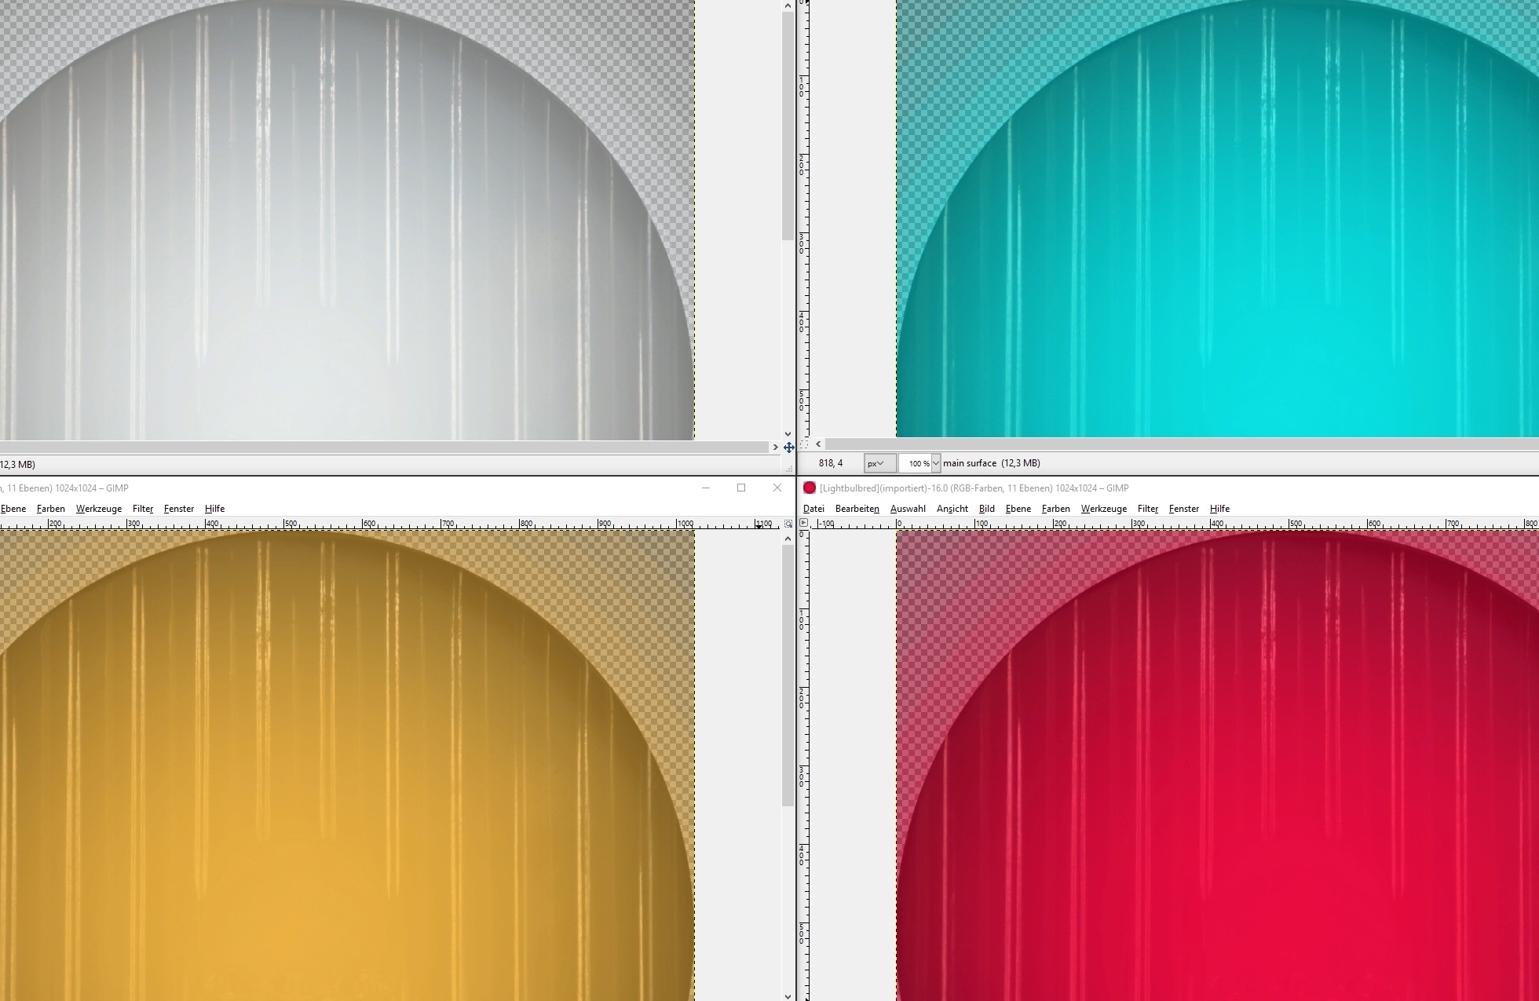Open the Hilfe menu in the yellow window
Image resolution: width=1539 pixels, height=1001 pixels.
tap(214, 509)
